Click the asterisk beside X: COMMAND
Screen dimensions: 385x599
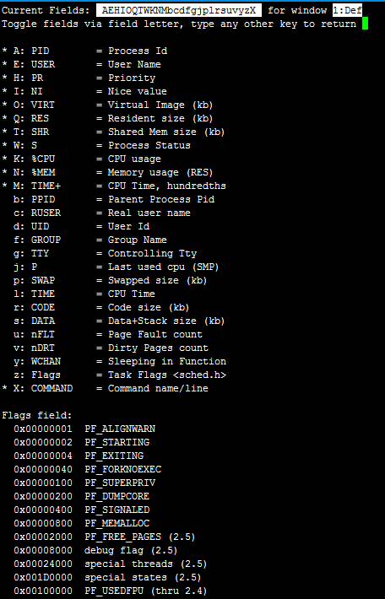tap(4, 389)
